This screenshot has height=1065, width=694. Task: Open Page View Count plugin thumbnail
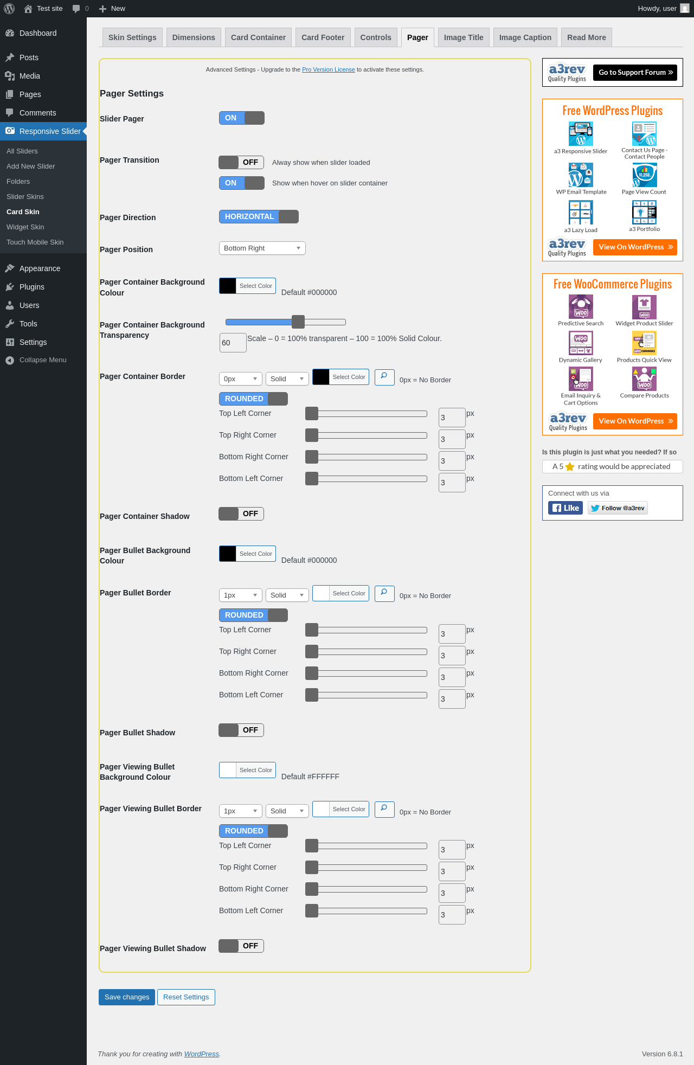click(644, 175)
